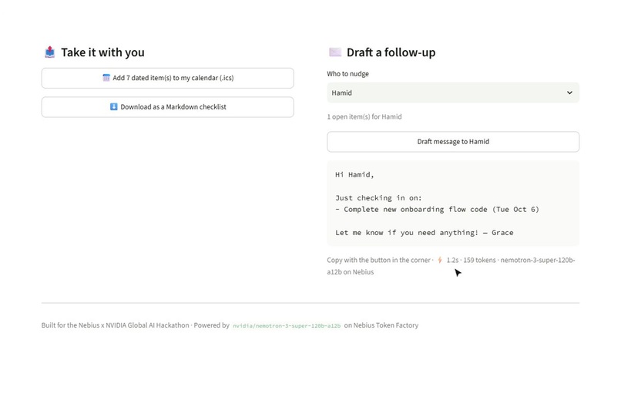This screenshot has width=621, height=414.
Task: Click the Who to nudge label
Action: tap(347, 74)
